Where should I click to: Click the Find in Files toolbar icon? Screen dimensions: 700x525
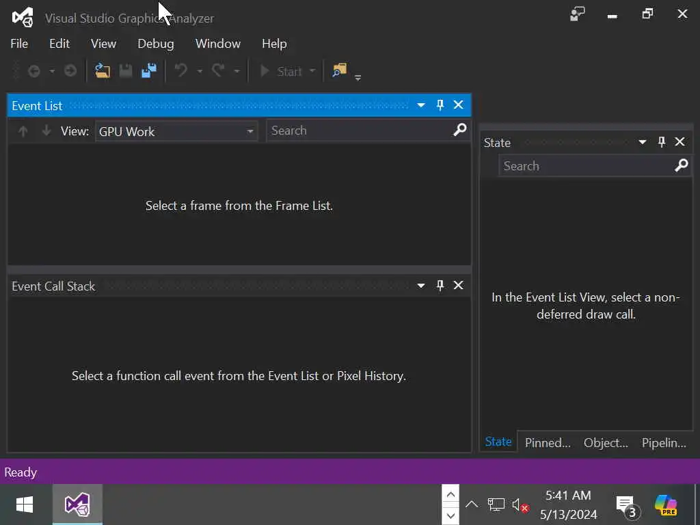(x=339, y=70)
